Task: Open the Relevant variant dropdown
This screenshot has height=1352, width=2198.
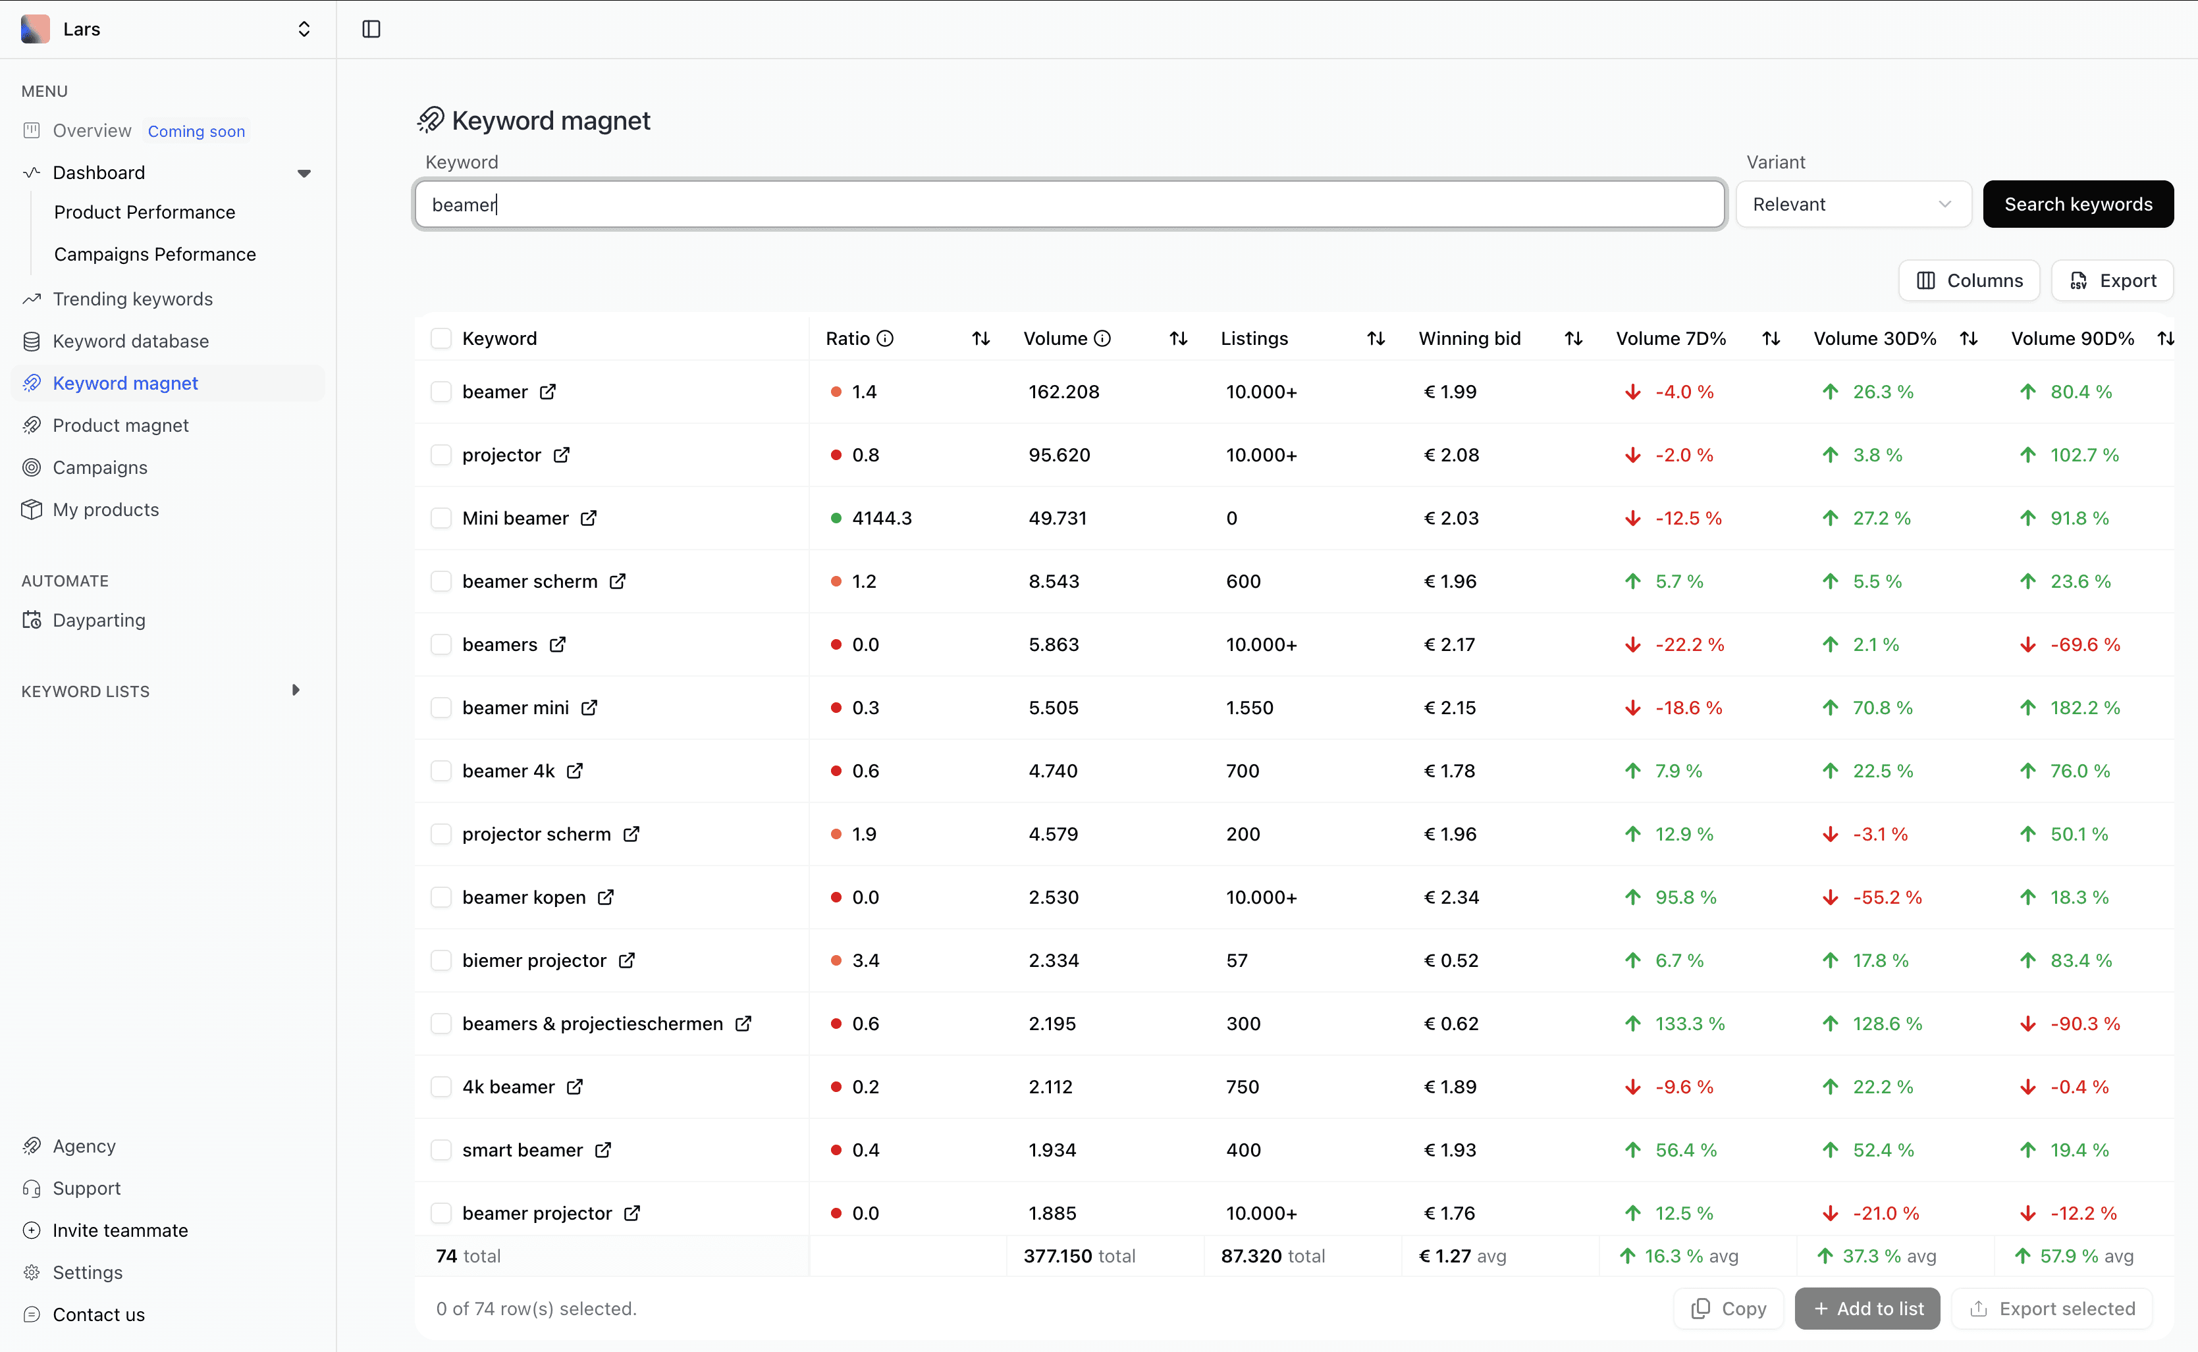Action: (x=1853, y=205)
